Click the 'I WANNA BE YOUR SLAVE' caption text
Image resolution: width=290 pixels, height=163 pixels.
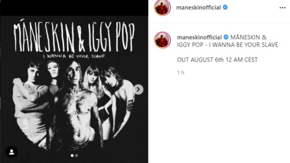pos(244,45)
